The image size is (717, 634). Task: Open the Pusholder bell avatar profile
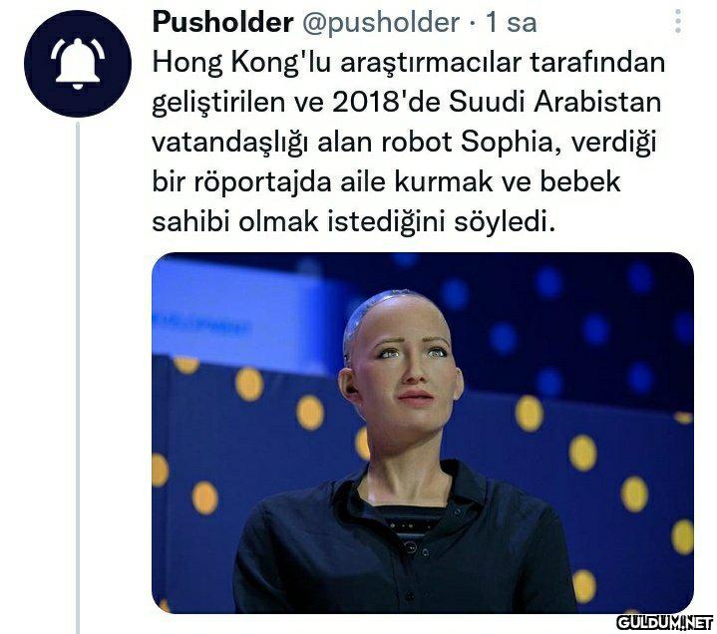point(78,64)
